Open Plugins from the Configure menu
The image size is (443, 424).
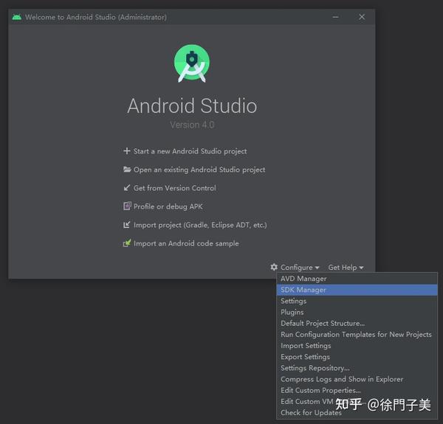pos(357,312)
